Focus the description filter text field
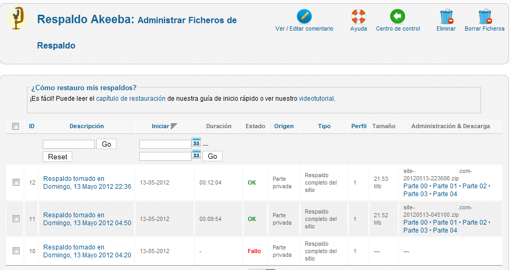The image size is (511, 270). [x=69, y=144]
